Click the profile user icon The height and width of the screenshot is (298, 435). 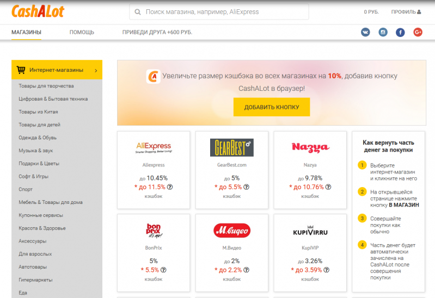pyautogui.click(x=419, y=12)
